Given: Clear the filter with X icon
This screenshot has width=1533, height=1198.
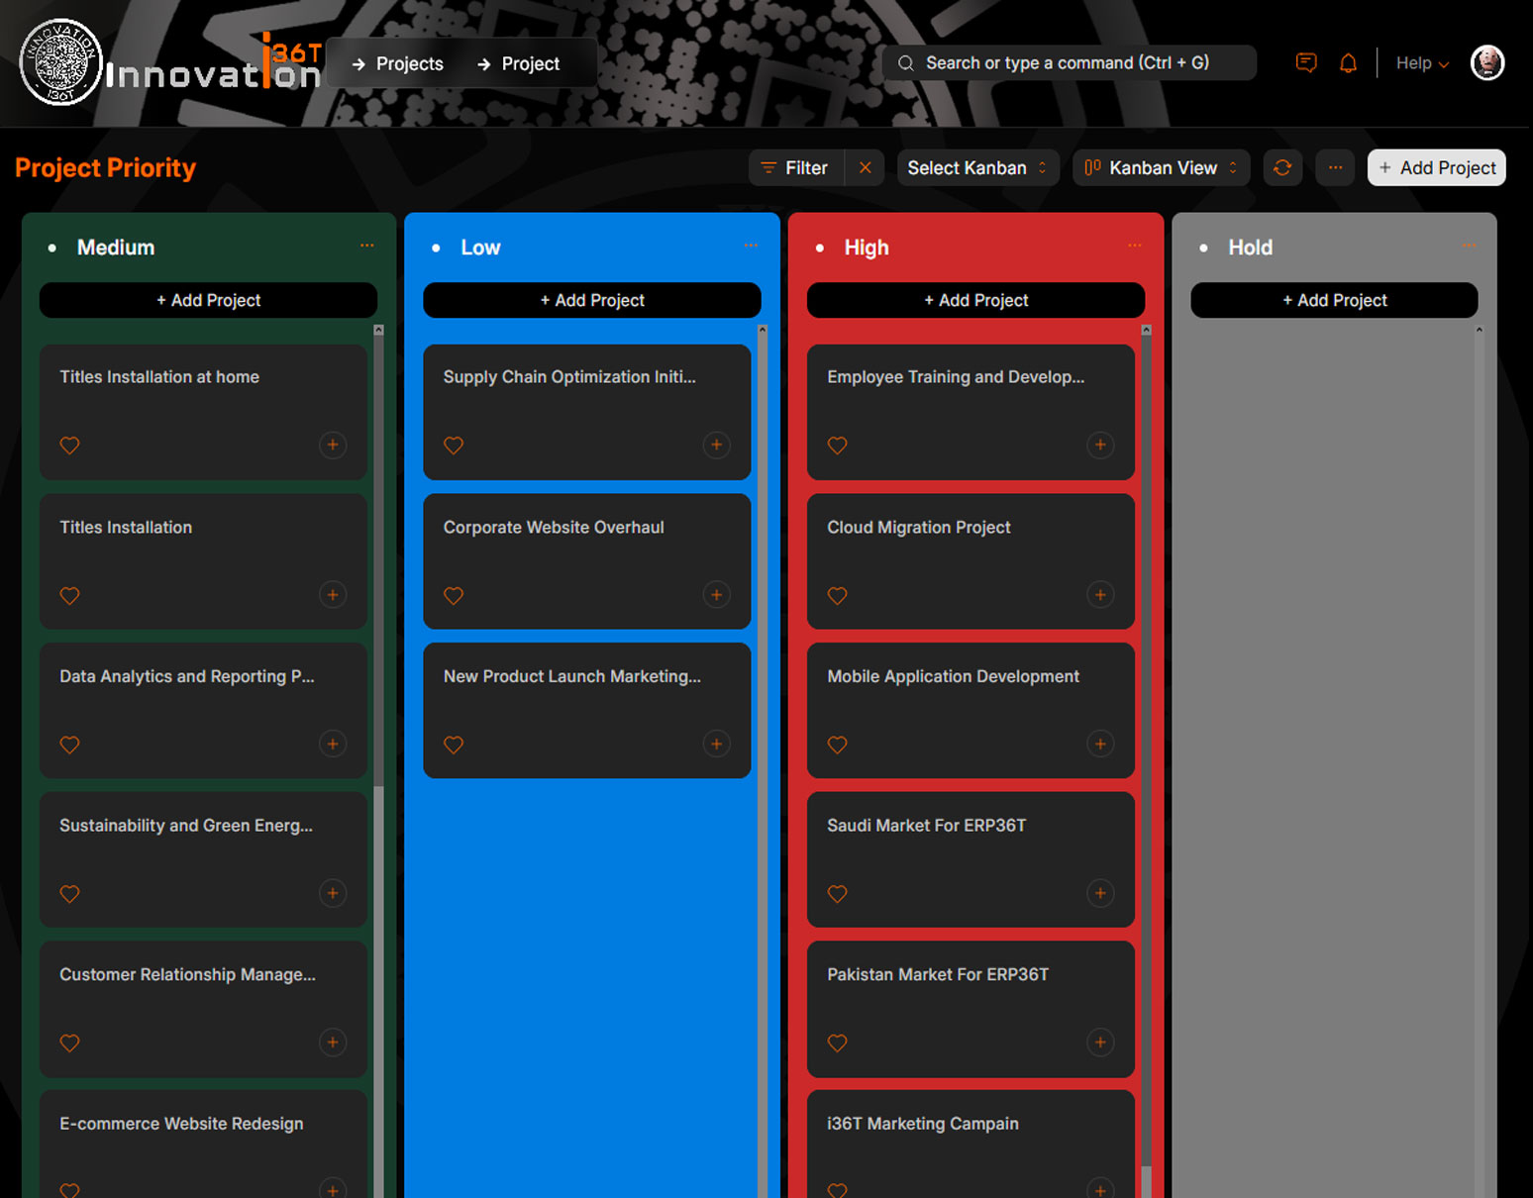Looking at the screenshot, I should [x=865, y=168].
